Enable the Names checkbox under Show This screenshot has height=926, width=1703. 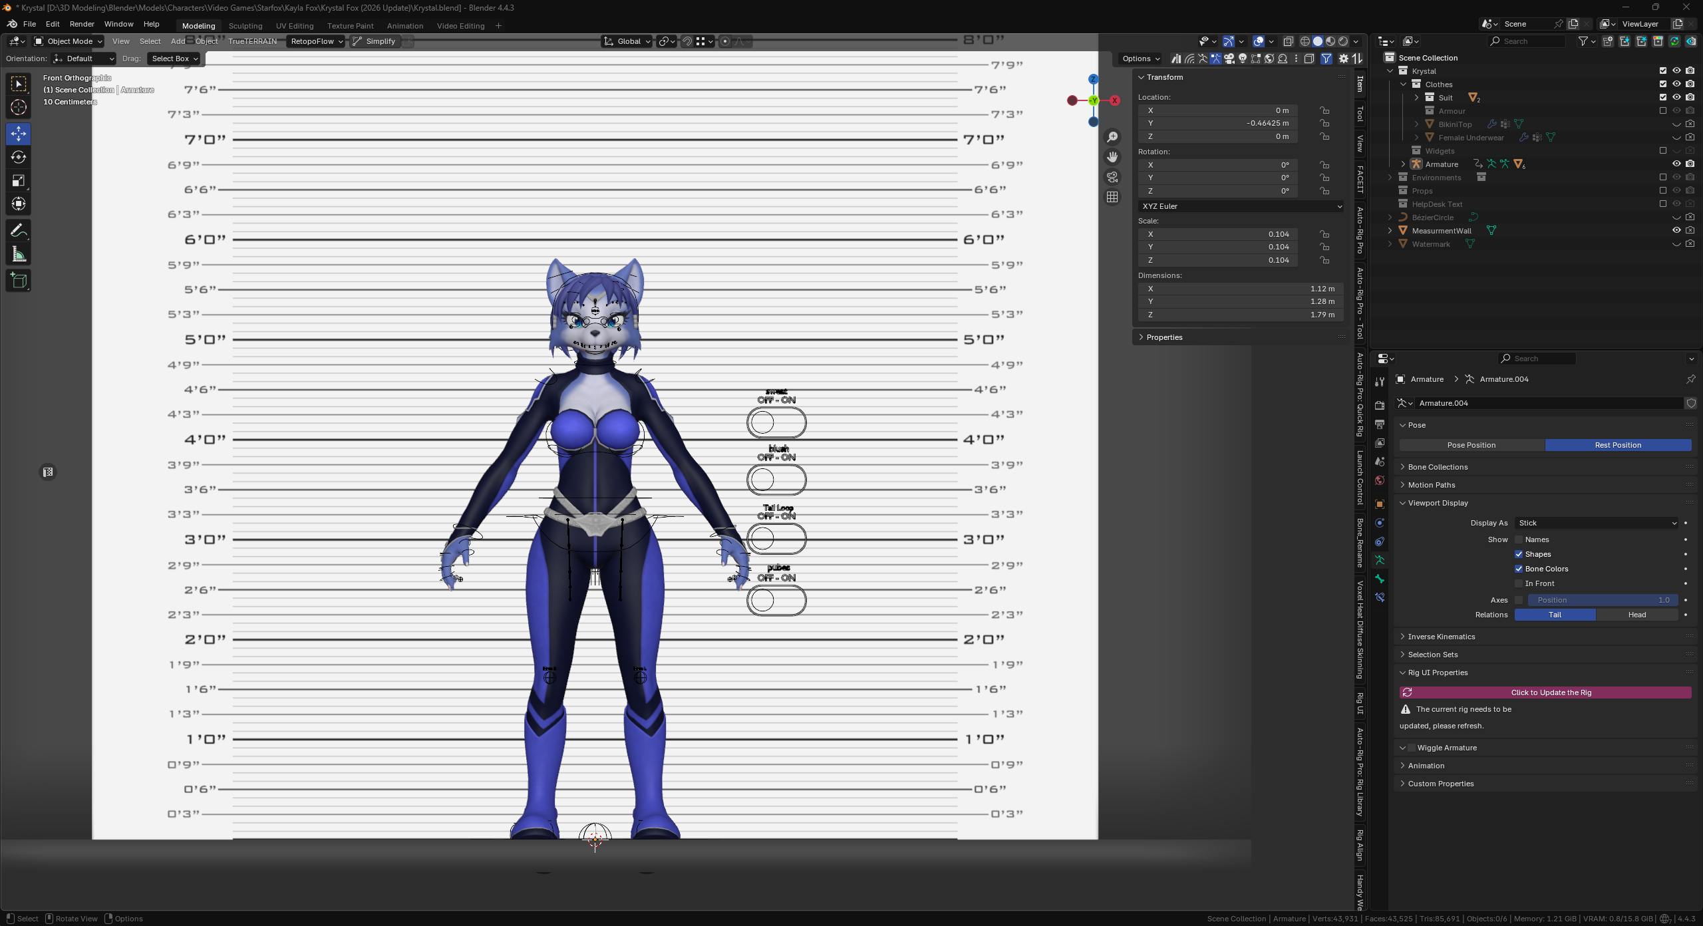point(1519,540)
